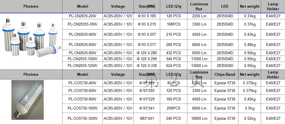285x124 pixels.
Task: Click the 210 PCS LED quantity cell
Action: 174,34
